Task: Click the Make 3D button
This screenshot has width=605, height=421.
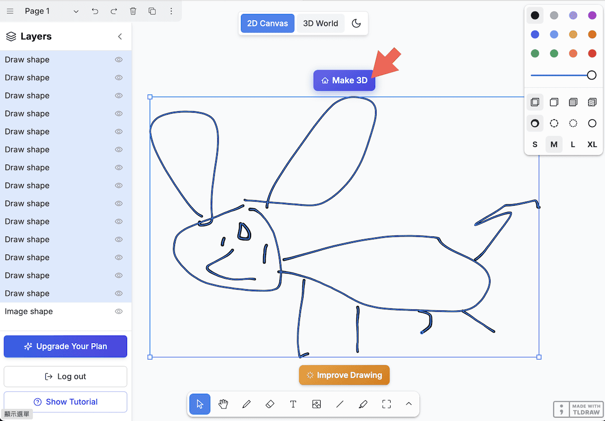Action: [x=344, y=80]
